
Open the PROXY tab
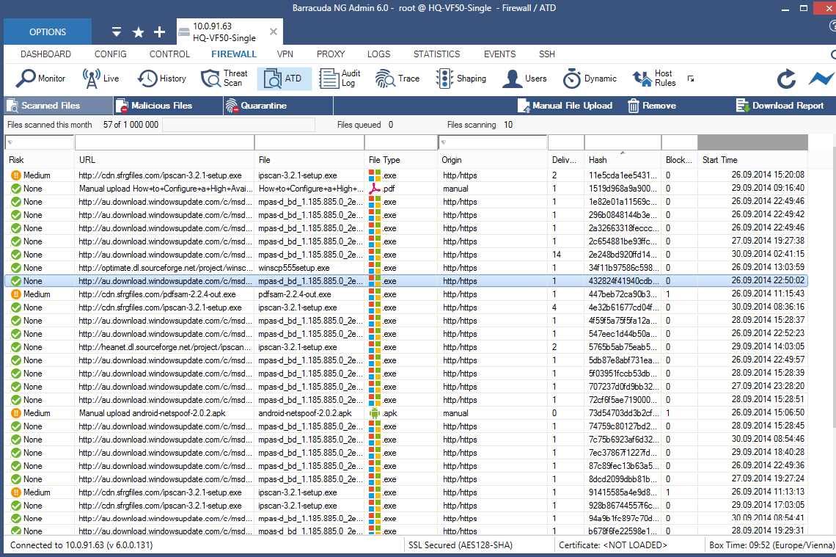tap(331, 54)
